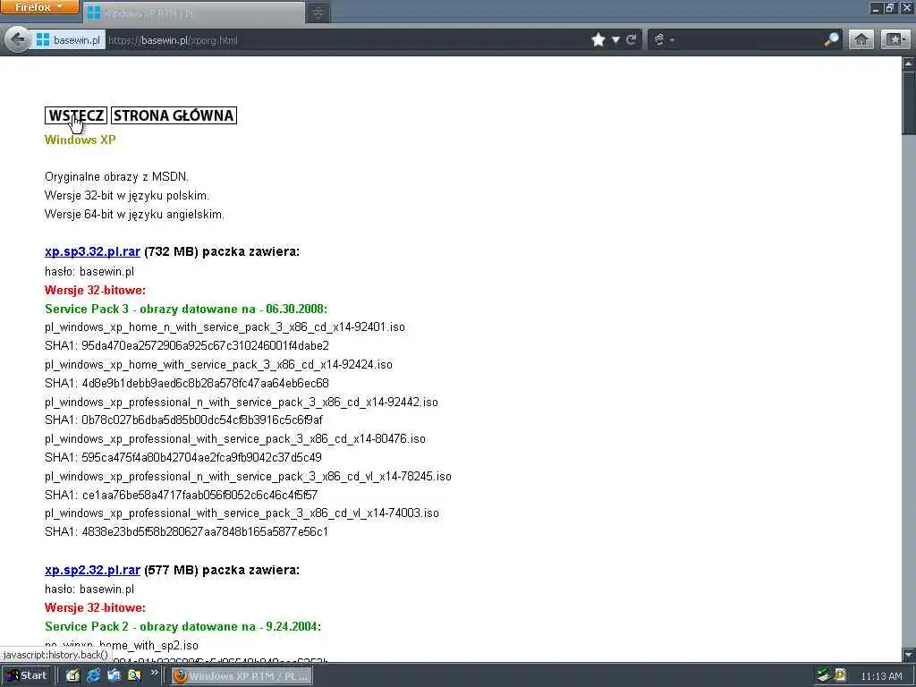This screenshot has width=916, height=687.
Task: Launch the first quick launch icon
Action: coord(72,676)
